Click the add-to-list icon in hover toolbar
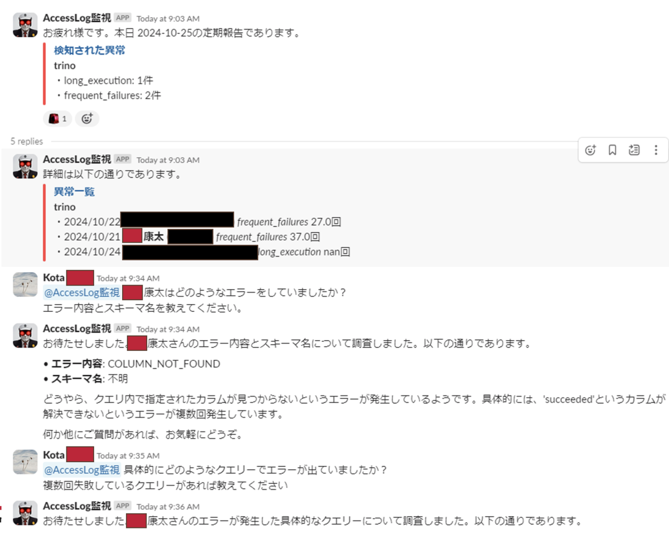The width and height of the screenshot is (669, 534). pos(634,150)
